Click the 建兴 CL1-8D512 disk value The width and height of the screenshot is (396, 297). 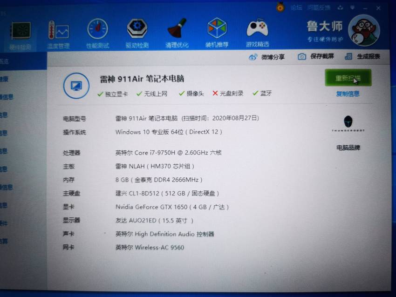tap(167, 194)
